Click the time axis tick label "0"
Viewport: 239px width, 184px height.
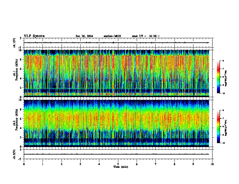pyautogui.click(x=24, y=164)
